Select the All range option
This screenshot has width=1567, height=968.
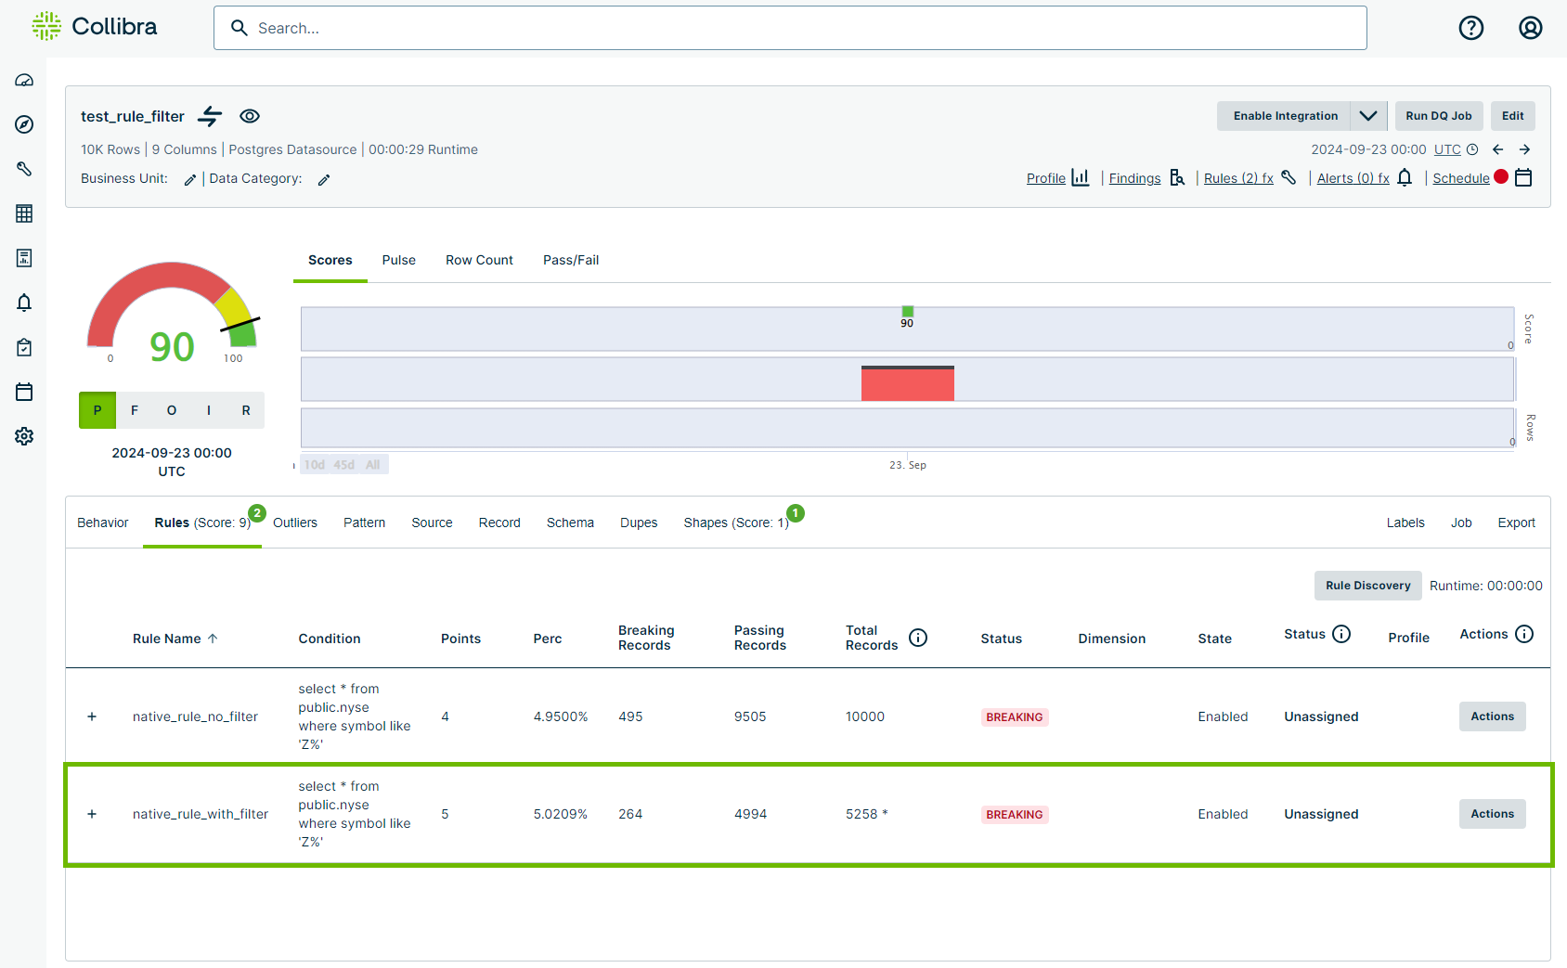pos(372,465)
